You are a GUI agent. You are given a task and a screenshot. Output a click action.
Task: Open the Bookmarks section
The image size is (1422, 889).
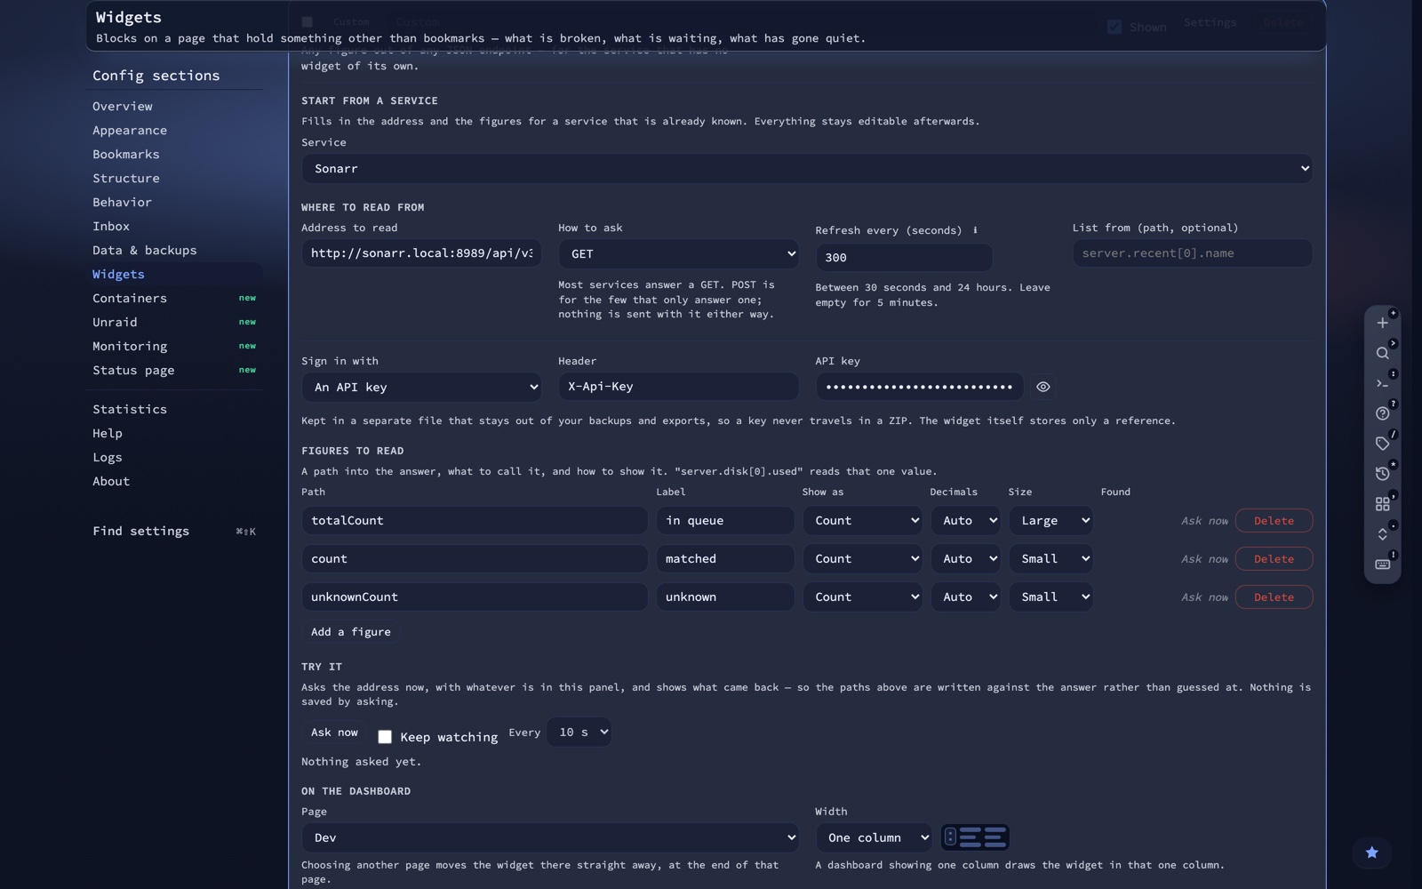[125, 155]
